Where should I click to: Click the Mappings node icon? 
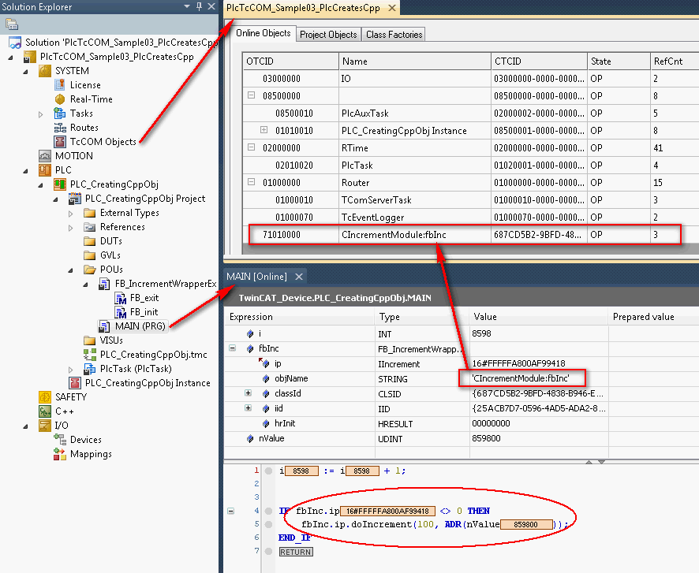(x=60, y=454)
